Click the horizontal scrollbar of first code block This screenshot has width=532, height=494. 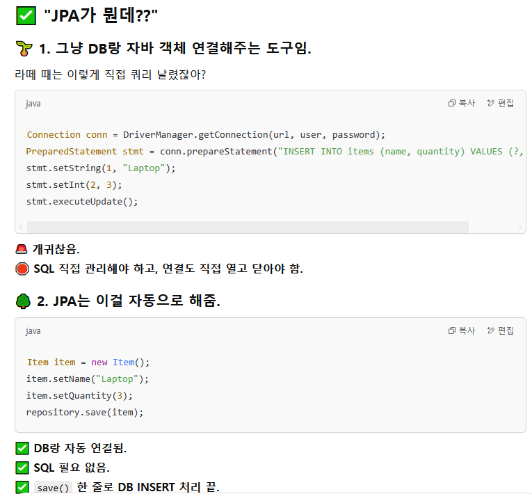248,227
